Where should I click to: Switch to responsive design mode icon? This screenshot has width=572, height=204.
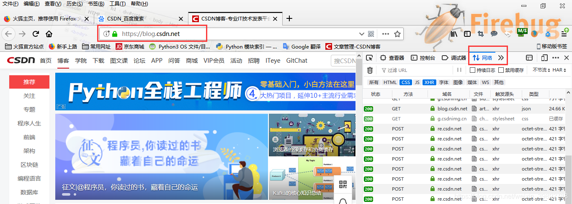point(544,58)
